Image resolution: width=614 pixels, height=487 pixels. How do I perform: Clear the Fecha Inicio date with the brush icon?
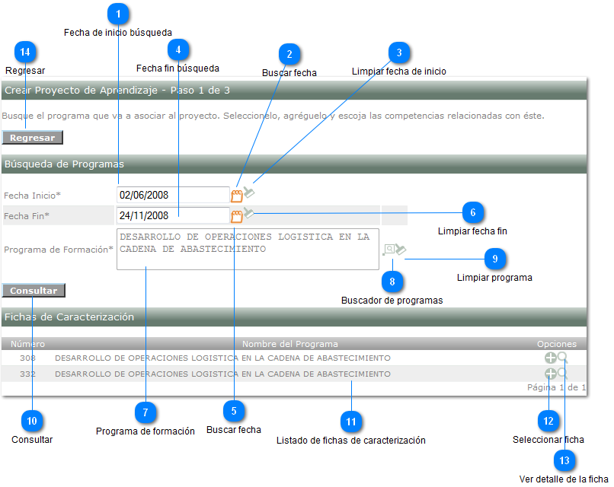249,192
